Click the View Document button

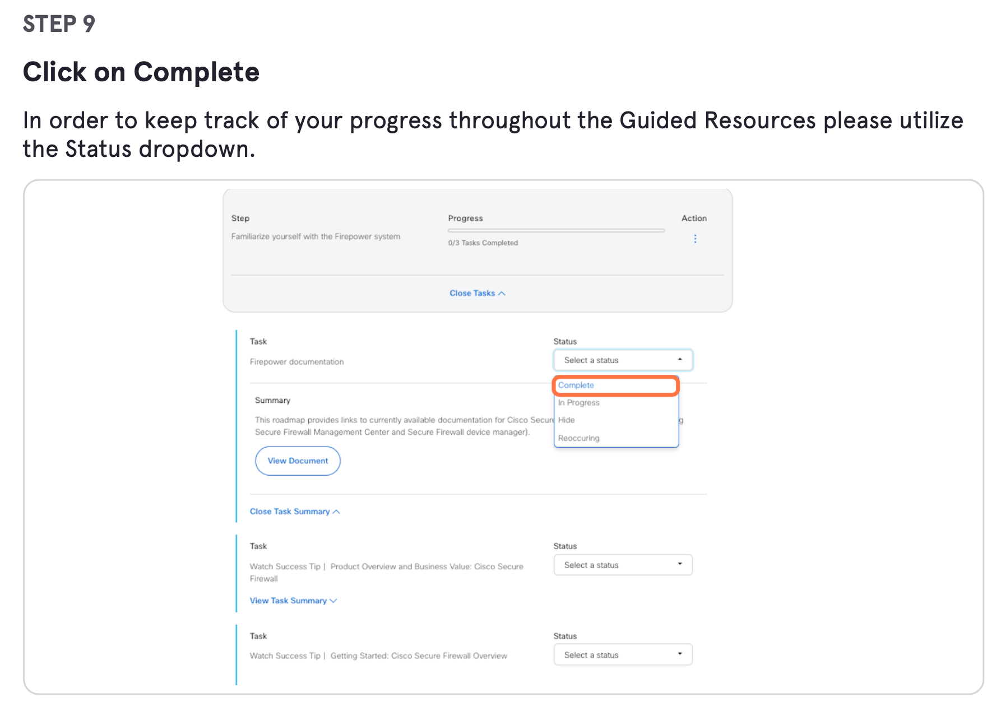point(298,461)
